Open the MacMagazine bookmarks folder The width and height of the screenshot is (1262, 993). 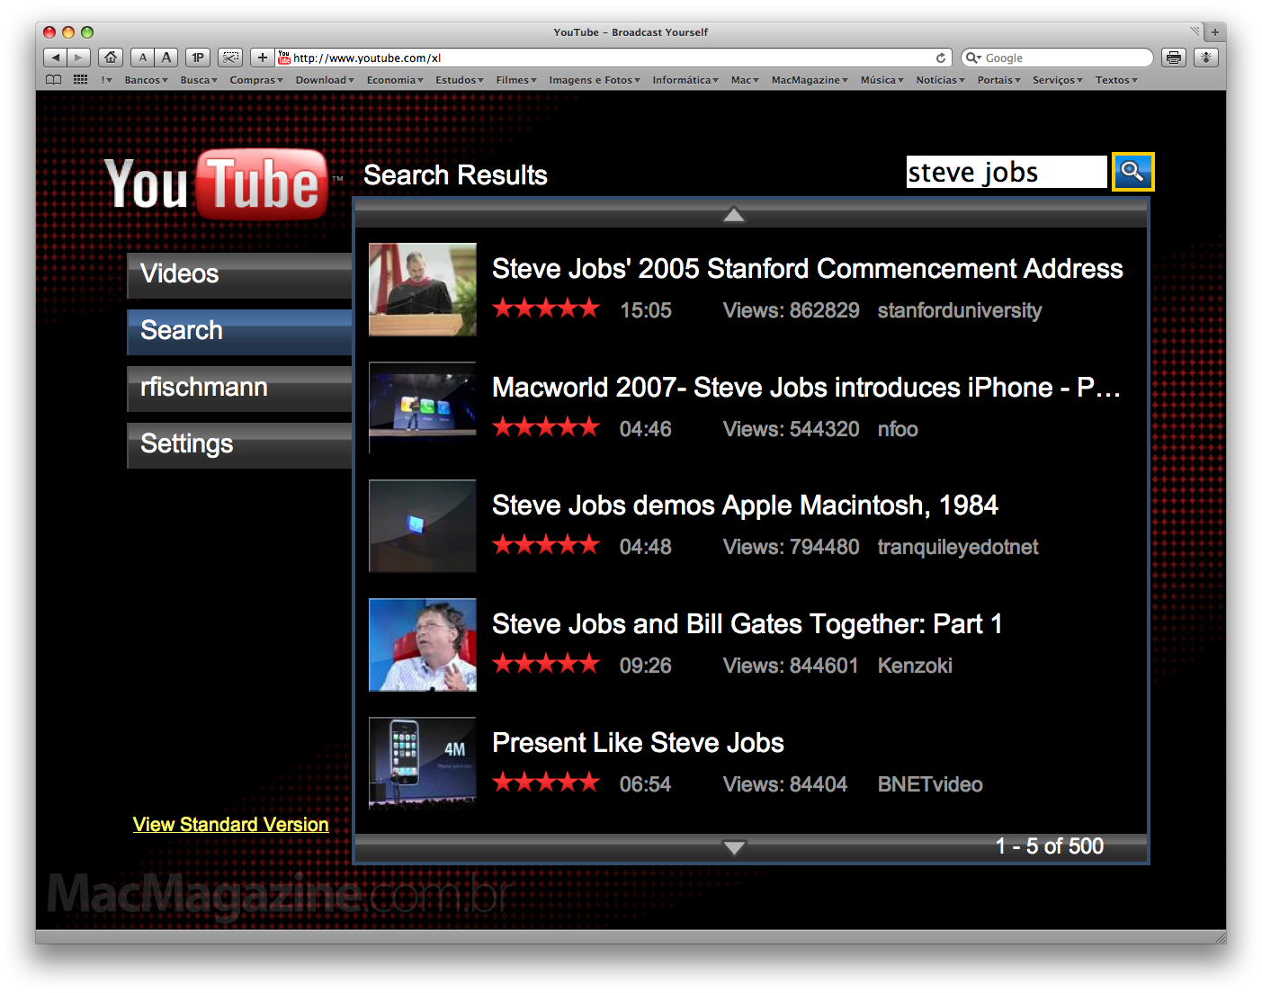(810, 80)
